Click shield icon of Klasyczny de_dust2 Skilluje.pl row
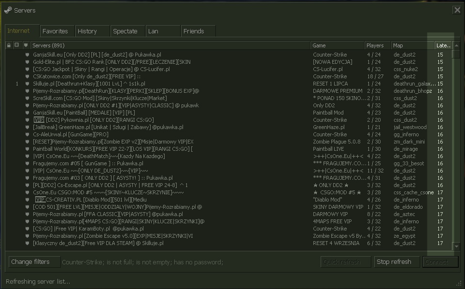This screenshot has height=289, width=465. 28,243
